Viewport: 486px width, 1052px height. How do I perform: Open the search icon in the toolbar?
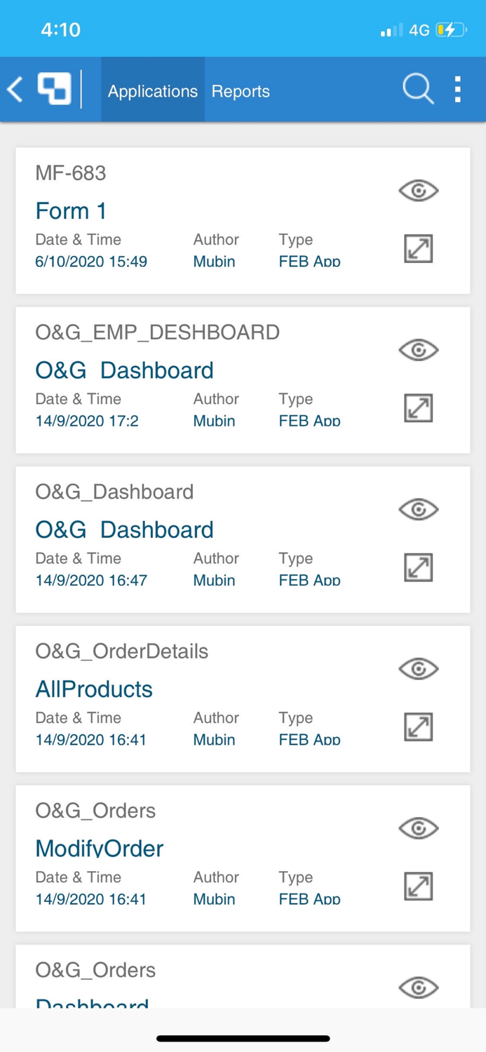pyautogui.click(x=418, y=89)
